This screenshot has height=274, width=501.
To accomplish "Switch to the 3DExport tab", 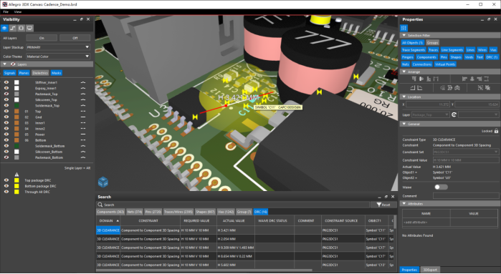I will coord(430,270).
